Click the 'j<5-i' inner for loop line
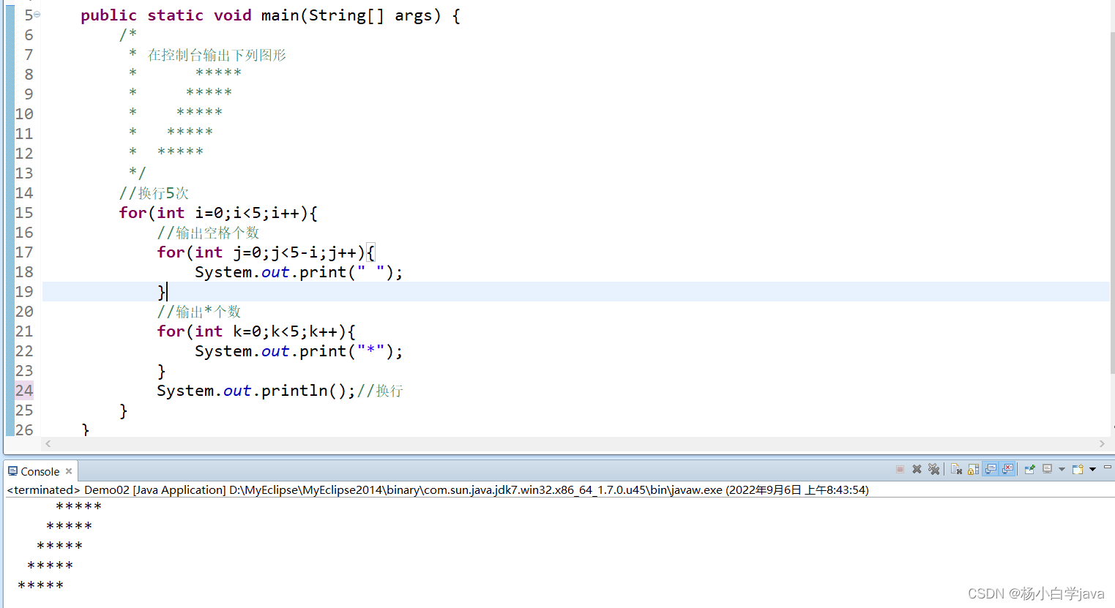The image size is (1115, 608). tap(266, 252)
